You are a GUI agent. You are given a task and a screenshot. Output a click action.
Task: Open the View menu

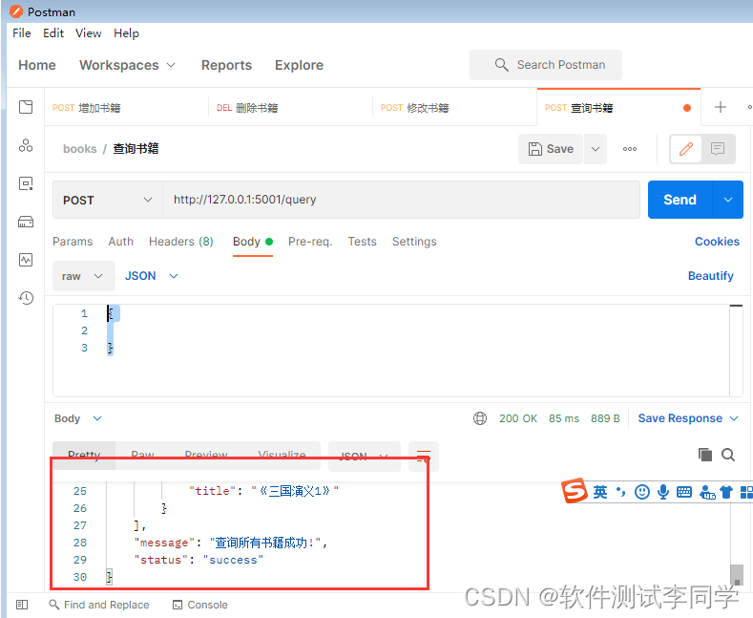(89, 33)
